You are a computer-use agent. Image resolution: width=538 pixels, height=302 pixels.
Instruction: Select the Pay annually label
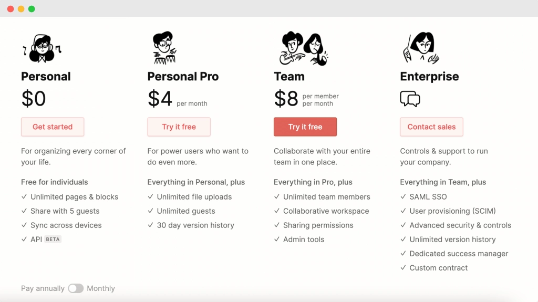43,288
